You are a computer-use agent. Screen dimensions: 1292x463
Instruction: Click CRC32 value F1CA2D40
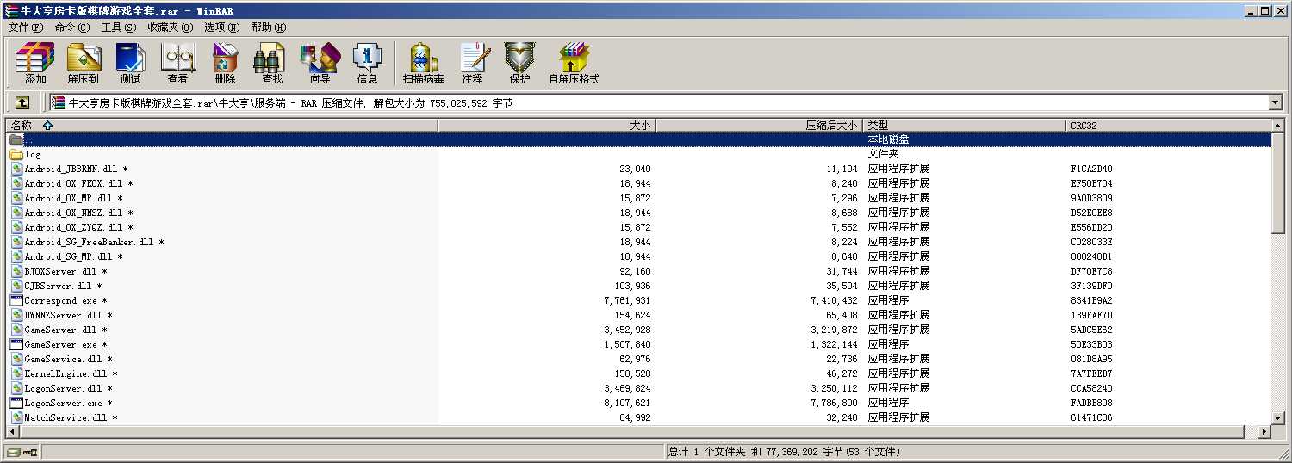click(1091, 169)
